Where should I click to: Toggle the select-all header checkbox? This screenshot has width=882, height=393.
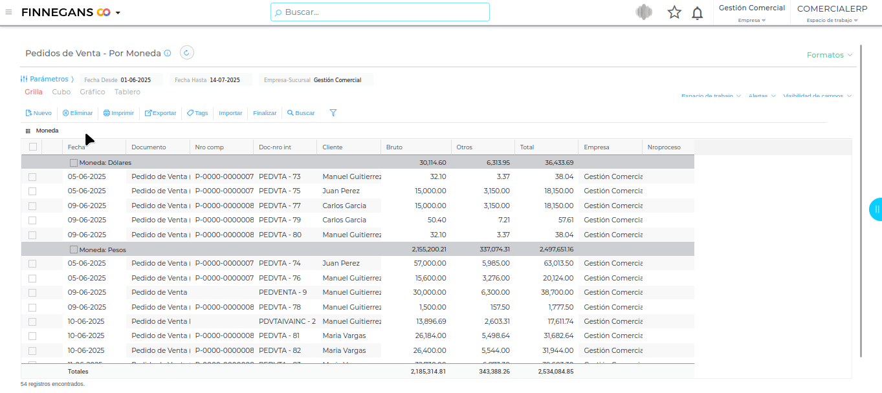(x=33, y=147)
